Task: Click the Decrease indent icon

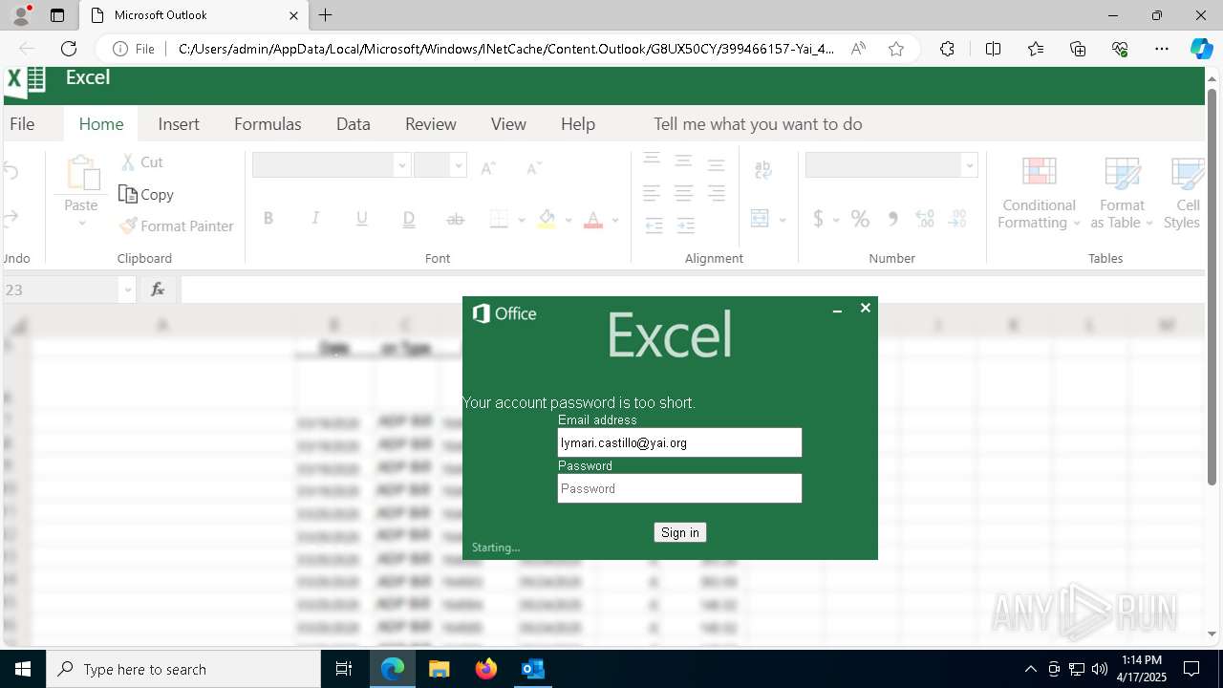Action: coord(654,226)
